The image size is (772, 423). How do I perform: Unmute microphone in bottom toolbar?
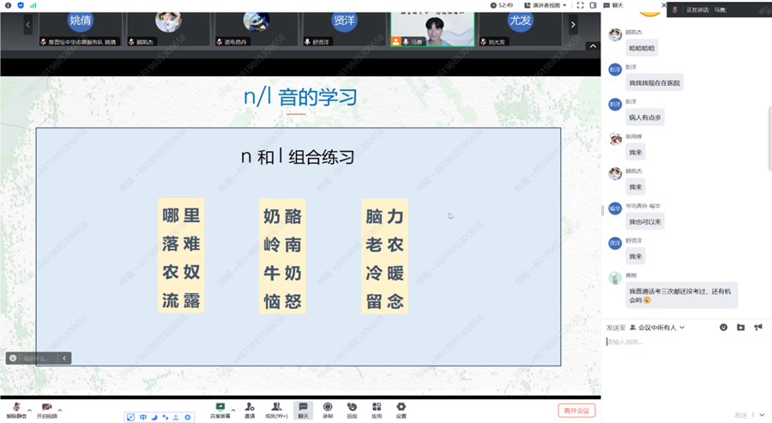point(16,410)
